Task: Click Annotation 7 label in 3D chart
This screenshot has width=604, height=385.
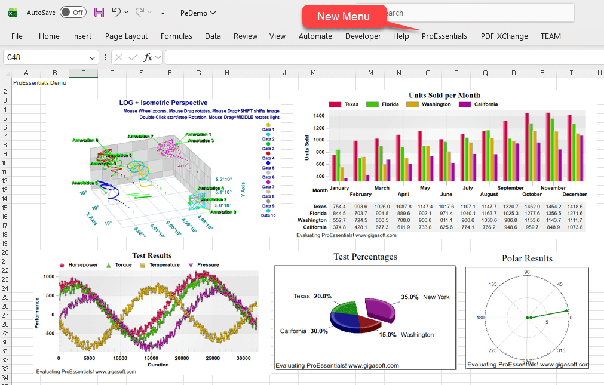Action: click(140, 136)
